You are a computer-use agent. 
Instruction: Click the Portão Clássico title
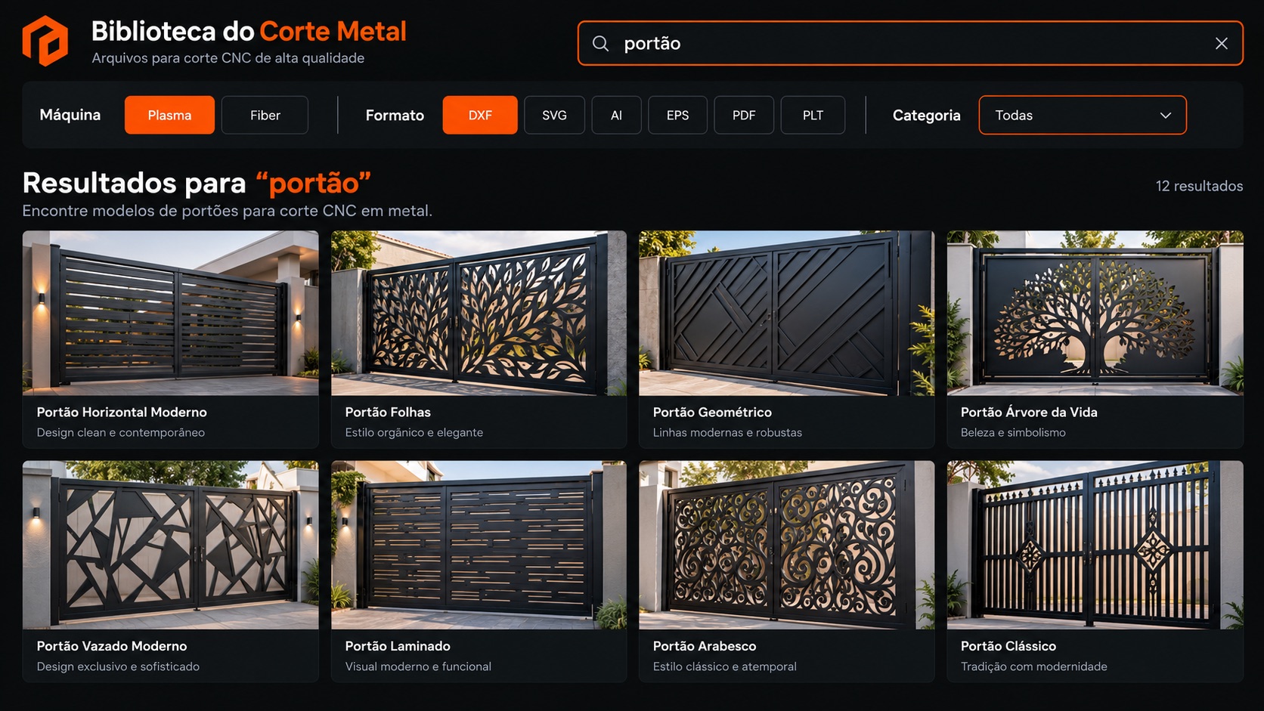(x=1008, y=646)
